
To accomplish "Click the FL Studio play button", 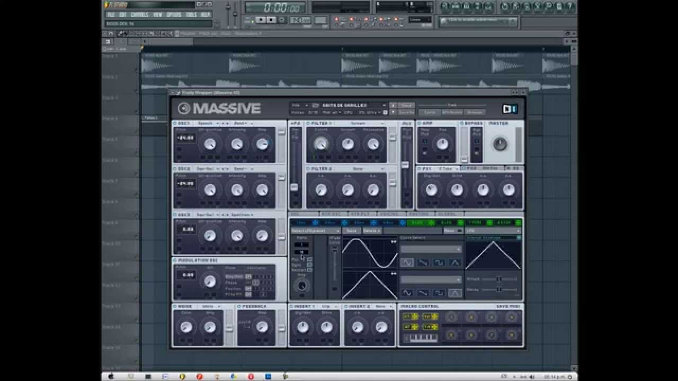I will (x=261, y=20).
